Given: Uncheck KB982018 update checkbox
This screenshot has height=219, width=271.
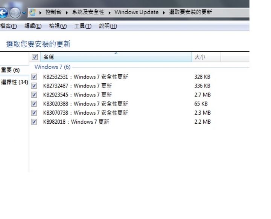Looking at the screenshot, I should tap(34, 122).
